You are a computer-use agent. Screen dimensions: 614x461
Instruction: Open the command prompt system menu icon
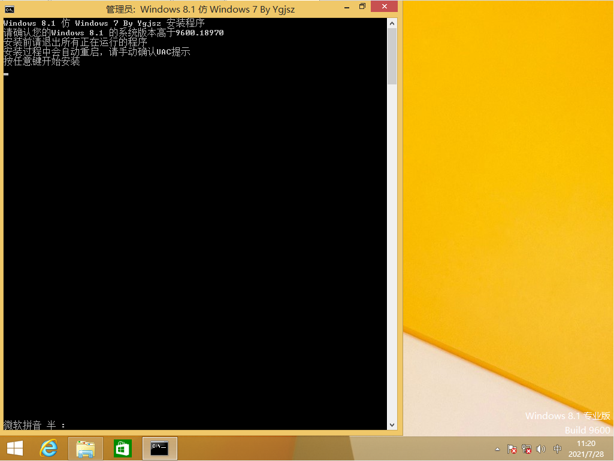click(10, 9)
